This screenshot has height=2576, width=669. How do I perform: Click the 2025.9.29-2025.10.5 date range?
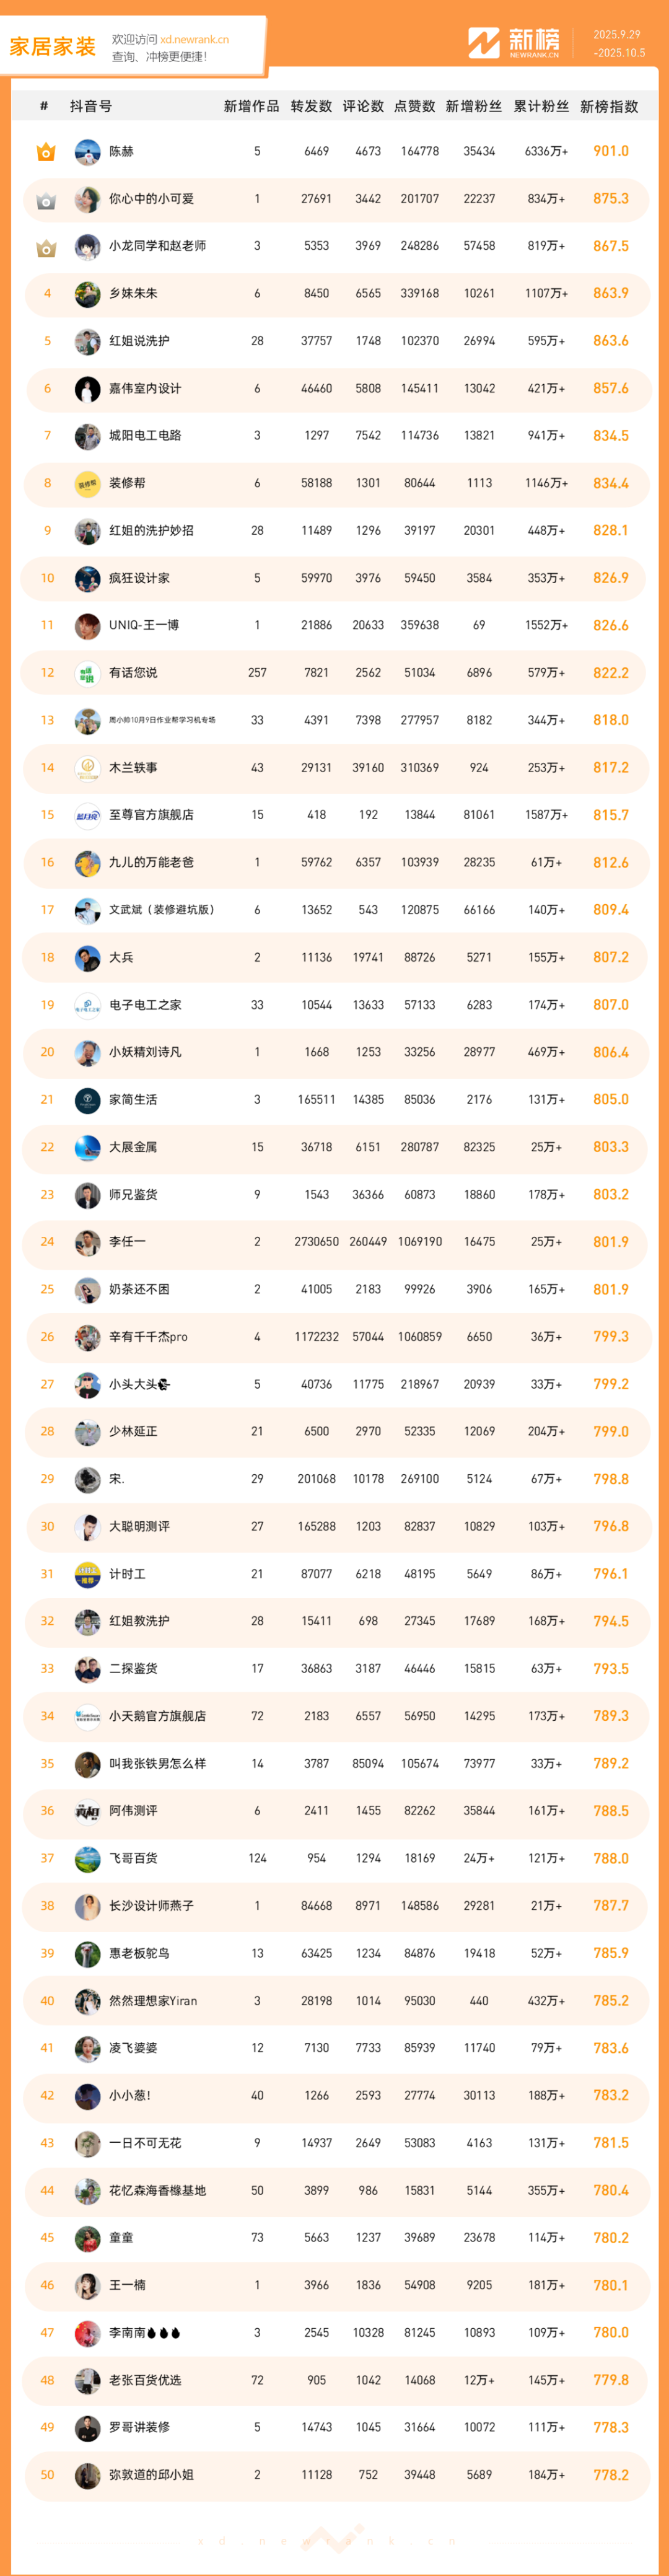(x=618, y=43)
